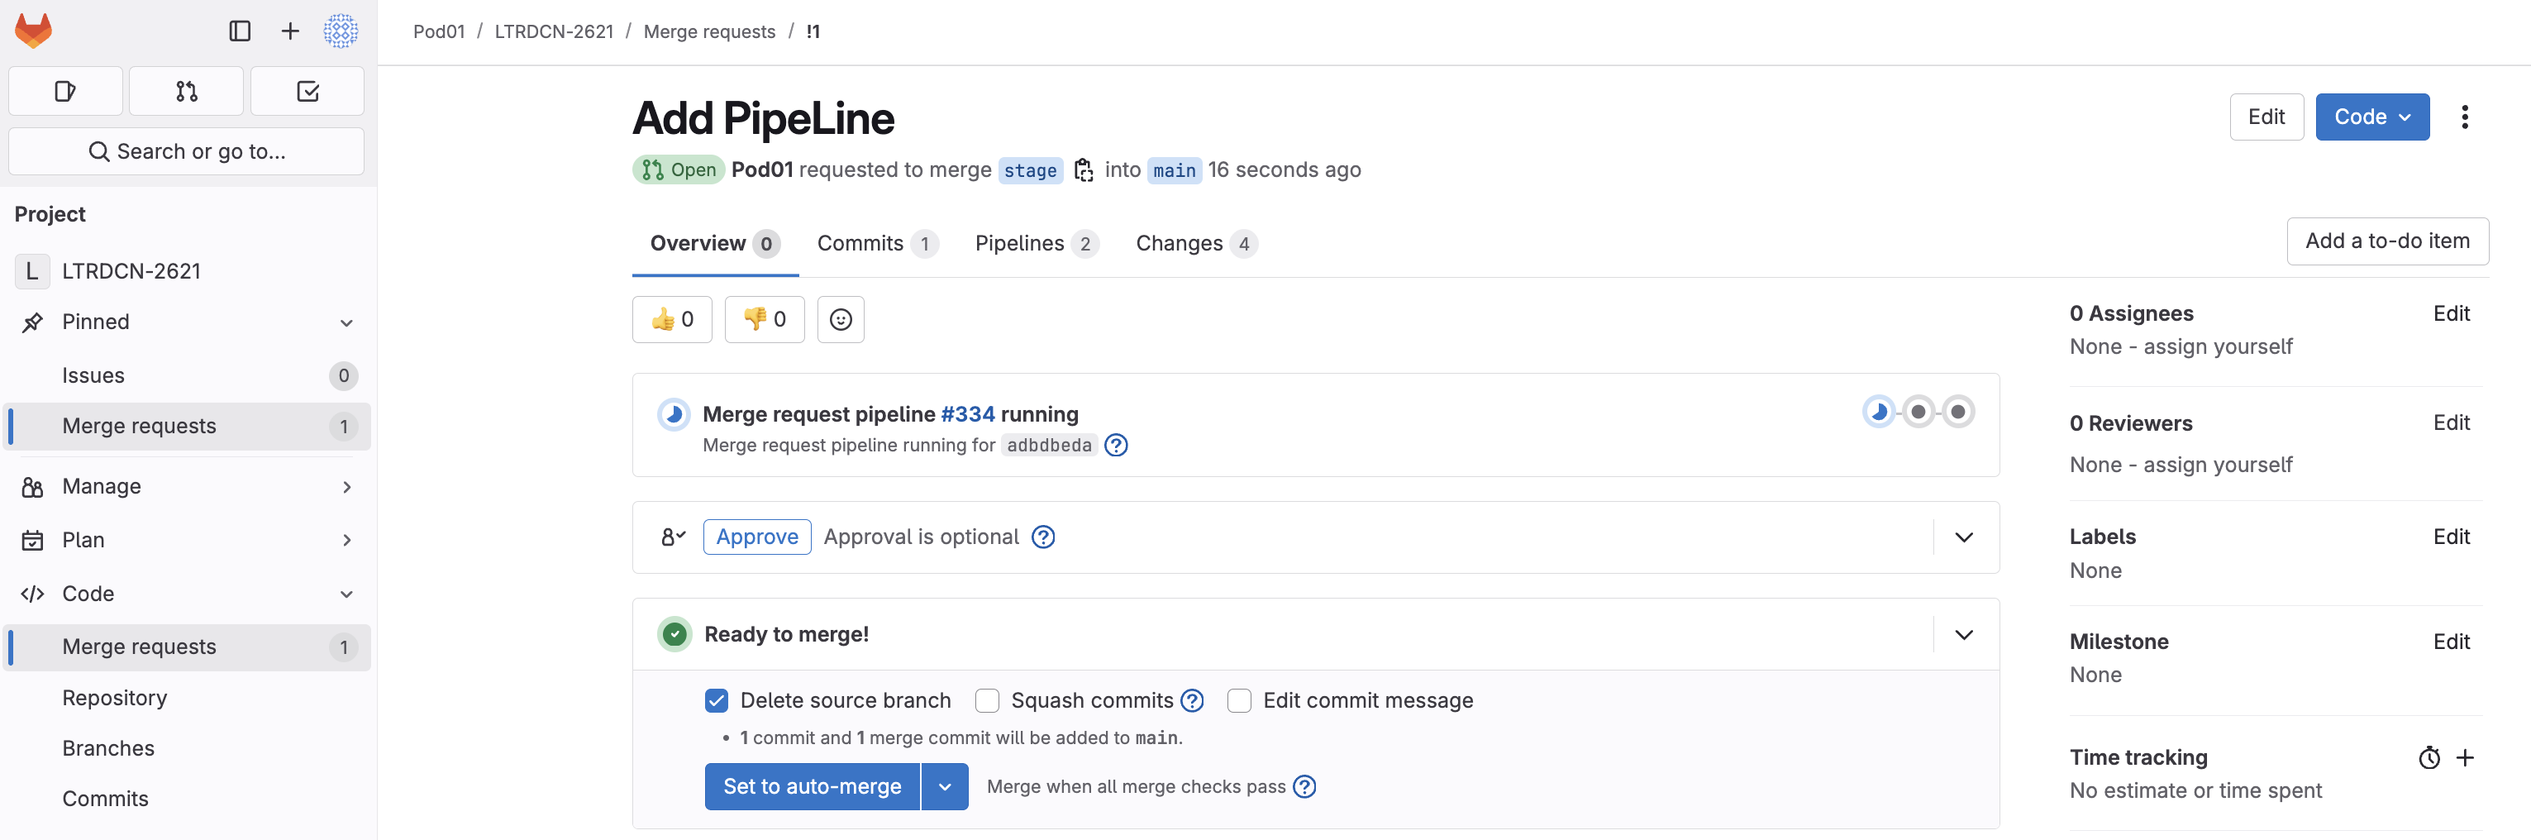
Task: Enable the Squash commits checkbox
Action: (988, 700)
